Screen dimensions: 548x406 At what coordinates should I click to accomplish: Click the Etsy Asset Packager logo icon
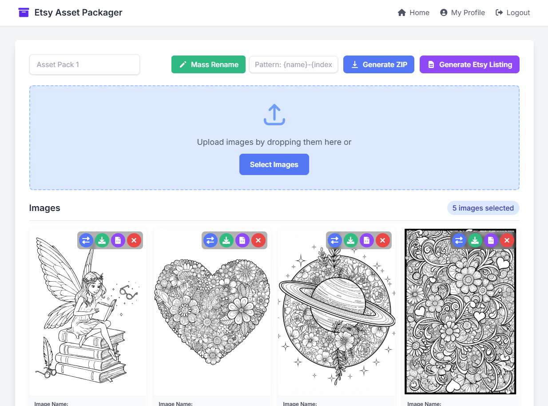click(x=24, y=12)
